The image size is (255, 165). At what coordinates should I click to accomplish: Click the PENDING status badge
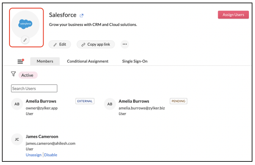point(178,101)
